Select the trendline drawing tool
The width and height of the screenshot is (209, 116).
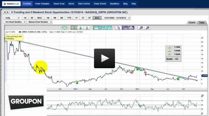[125, 28]
